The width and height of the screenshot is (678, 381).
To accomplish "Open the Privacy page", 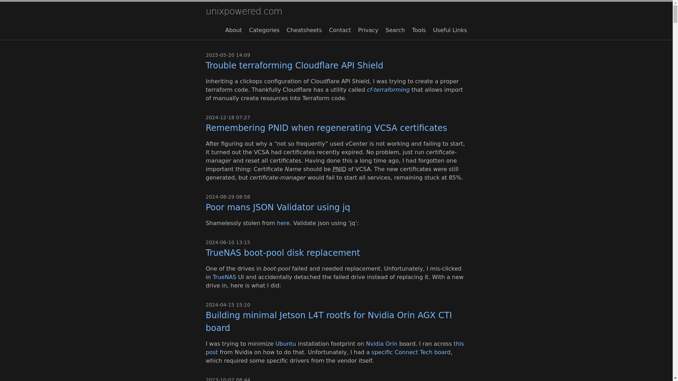I will pyautogui.click(x=368, y=30).
